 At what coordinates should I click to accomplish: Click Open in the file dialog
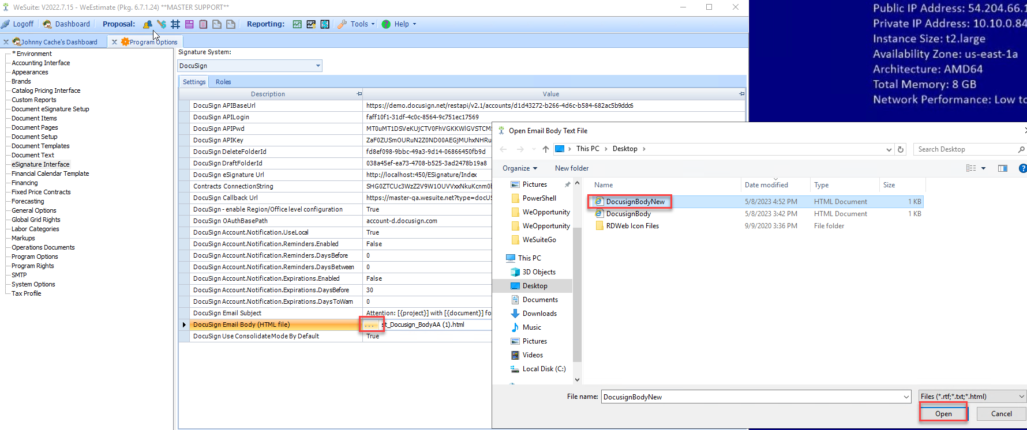coord(943,413)
